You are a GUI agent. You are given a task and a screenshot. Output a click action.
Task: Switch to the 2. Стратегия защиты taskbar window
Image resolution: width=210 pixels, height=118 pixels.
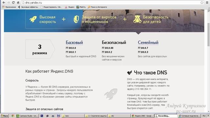click(96, 116)
